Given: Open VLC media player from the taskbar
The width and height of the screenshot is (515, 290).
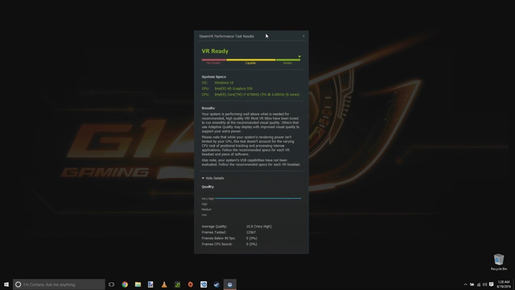Looking at the screenshot, I should pyautogui.click(x=164, y=284).
